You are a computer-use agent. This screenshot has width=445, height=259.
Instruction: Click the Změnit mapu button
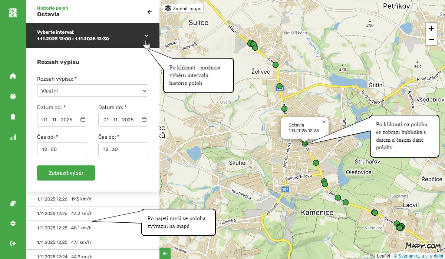point(183,8)
